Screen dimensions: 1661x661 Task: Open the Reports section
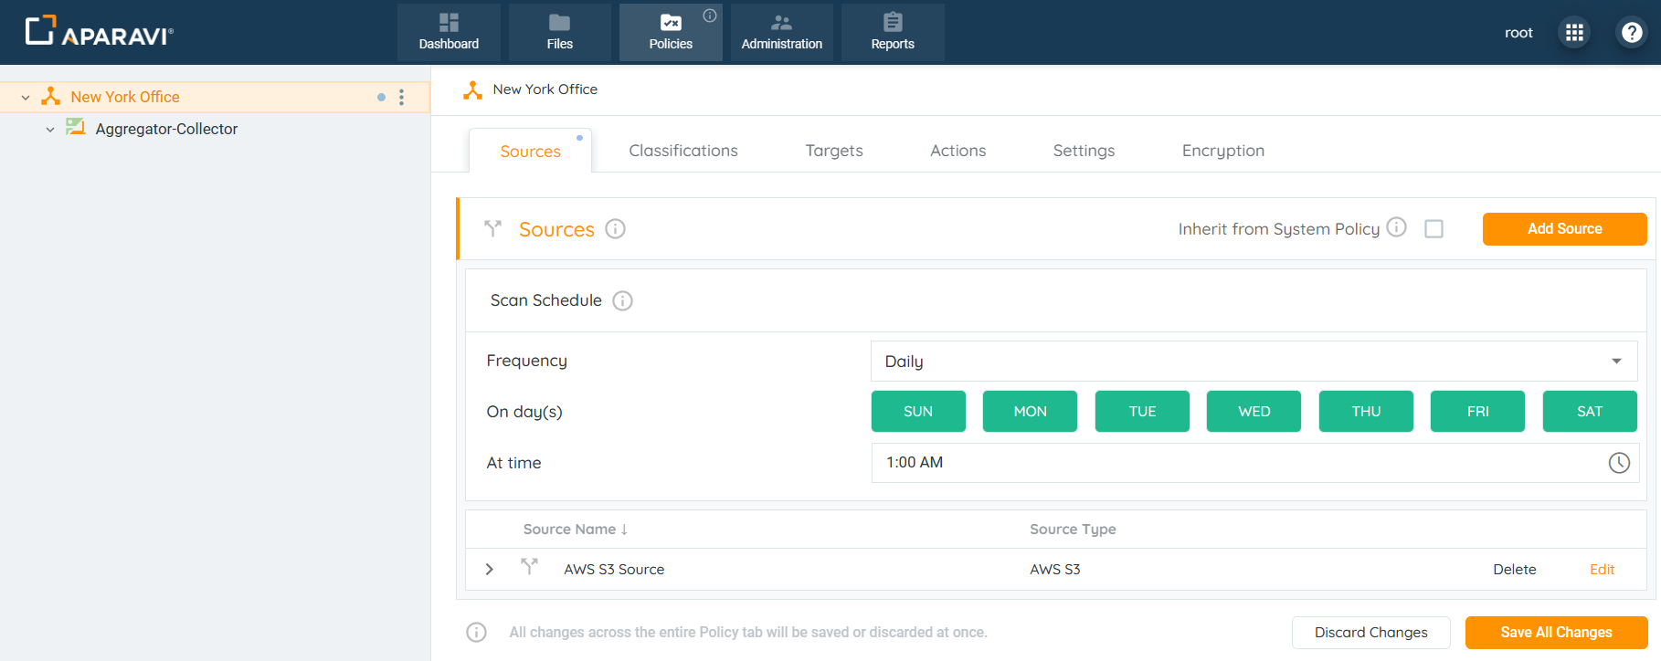(892, 32)
